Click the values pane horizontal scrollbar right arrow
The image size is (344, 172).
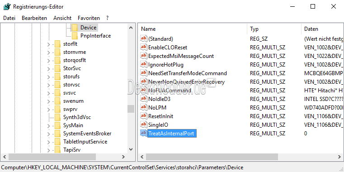point(339,157)
